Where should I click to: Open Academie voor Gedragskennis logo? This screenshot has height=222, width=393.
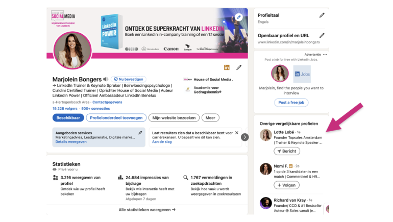point(187,89)
